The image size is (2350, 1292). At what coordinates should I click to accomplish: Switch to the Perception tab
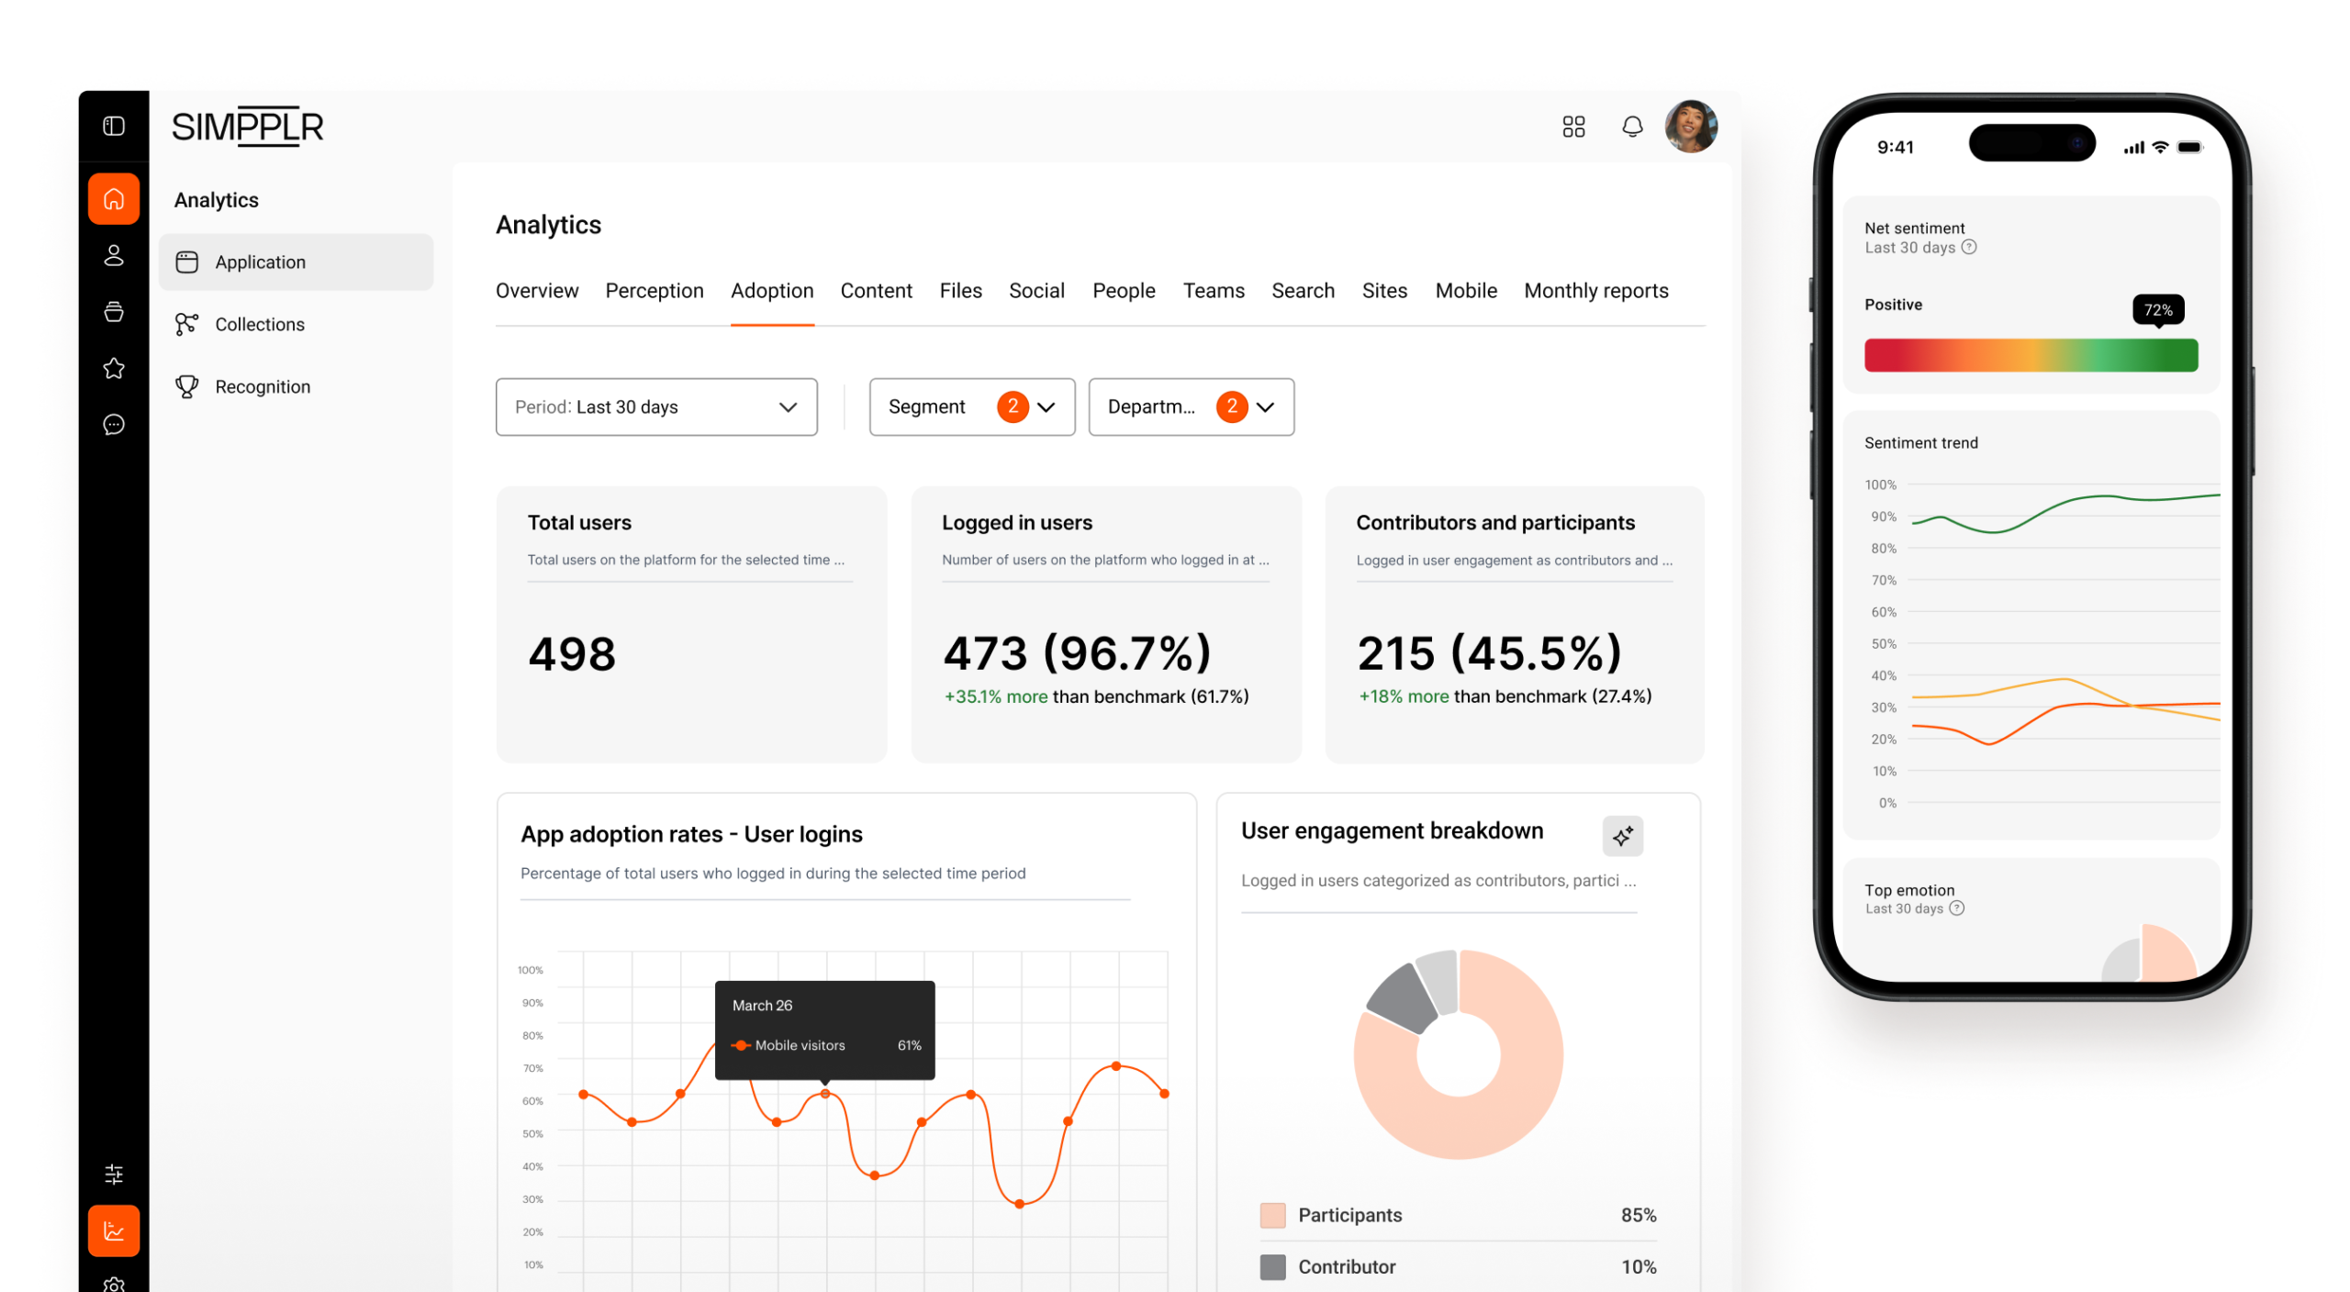655,291
